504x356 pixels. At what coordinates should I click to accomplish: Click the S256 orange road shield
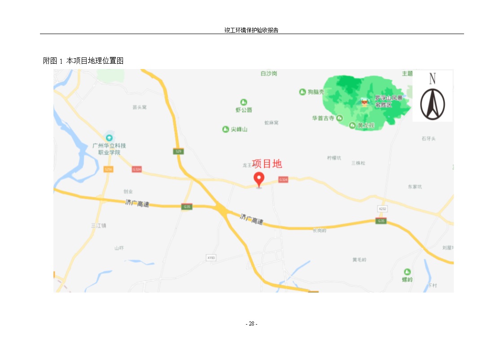click(108, 169)
